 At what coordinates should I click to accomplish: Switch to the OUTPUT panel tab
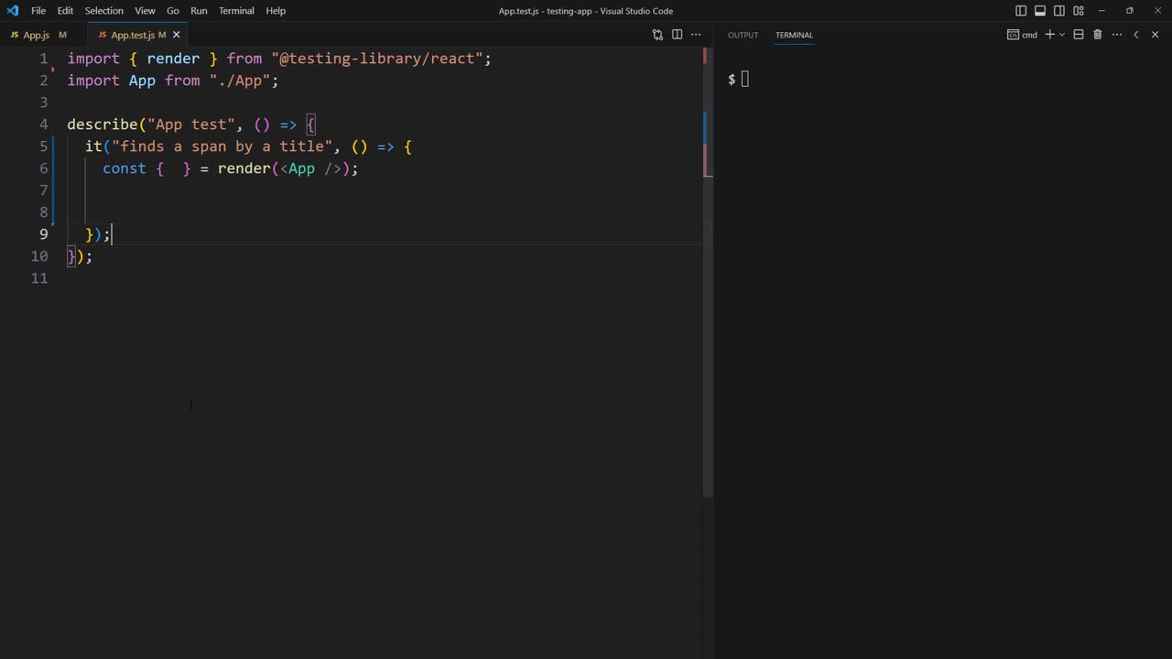tap(743, 35)
